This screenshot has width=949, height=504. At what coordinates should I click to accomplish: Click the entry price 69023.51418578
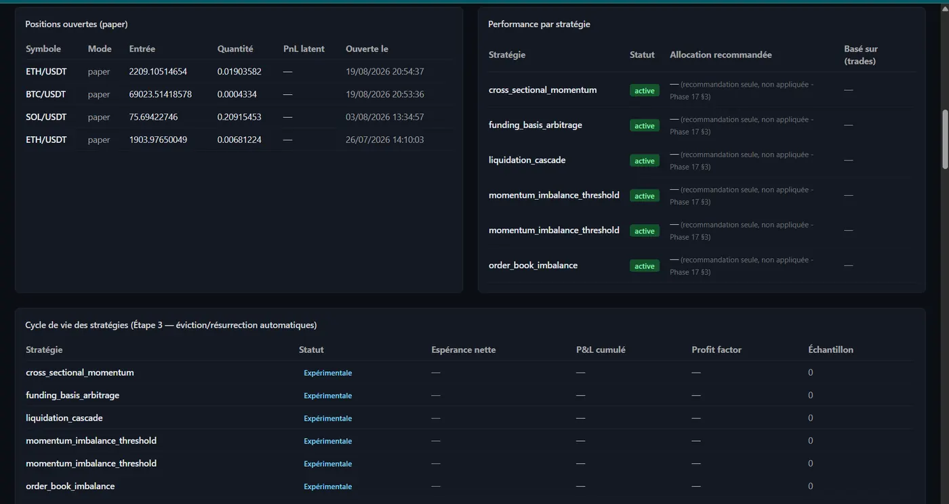pyautogui.click(x=161, y=94)
